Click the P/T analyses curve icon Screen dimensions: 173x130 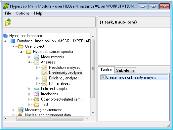tap(45, 83)
